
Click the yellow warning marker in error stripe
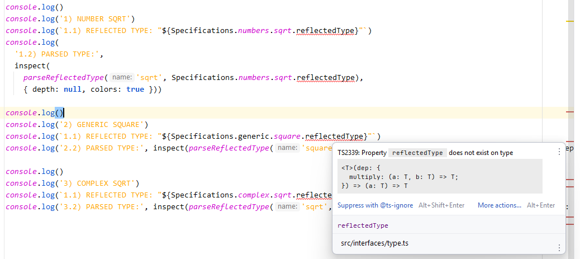coord(570,21)
